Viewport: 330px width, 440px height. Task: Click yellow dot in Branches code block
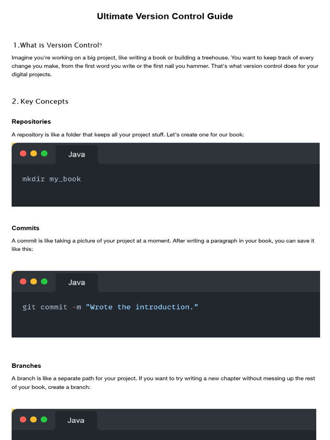pos(34,419)
